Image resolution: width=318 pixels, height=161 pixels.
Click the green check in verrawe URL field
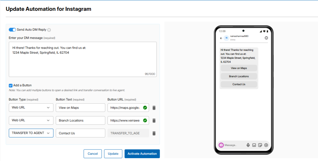[145, 120]
